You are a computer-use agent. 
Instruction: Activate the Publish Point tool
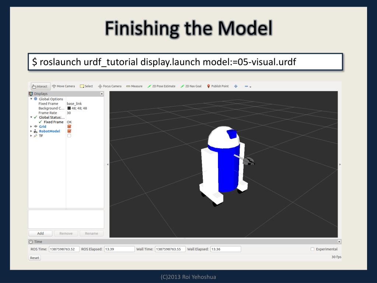218,86
